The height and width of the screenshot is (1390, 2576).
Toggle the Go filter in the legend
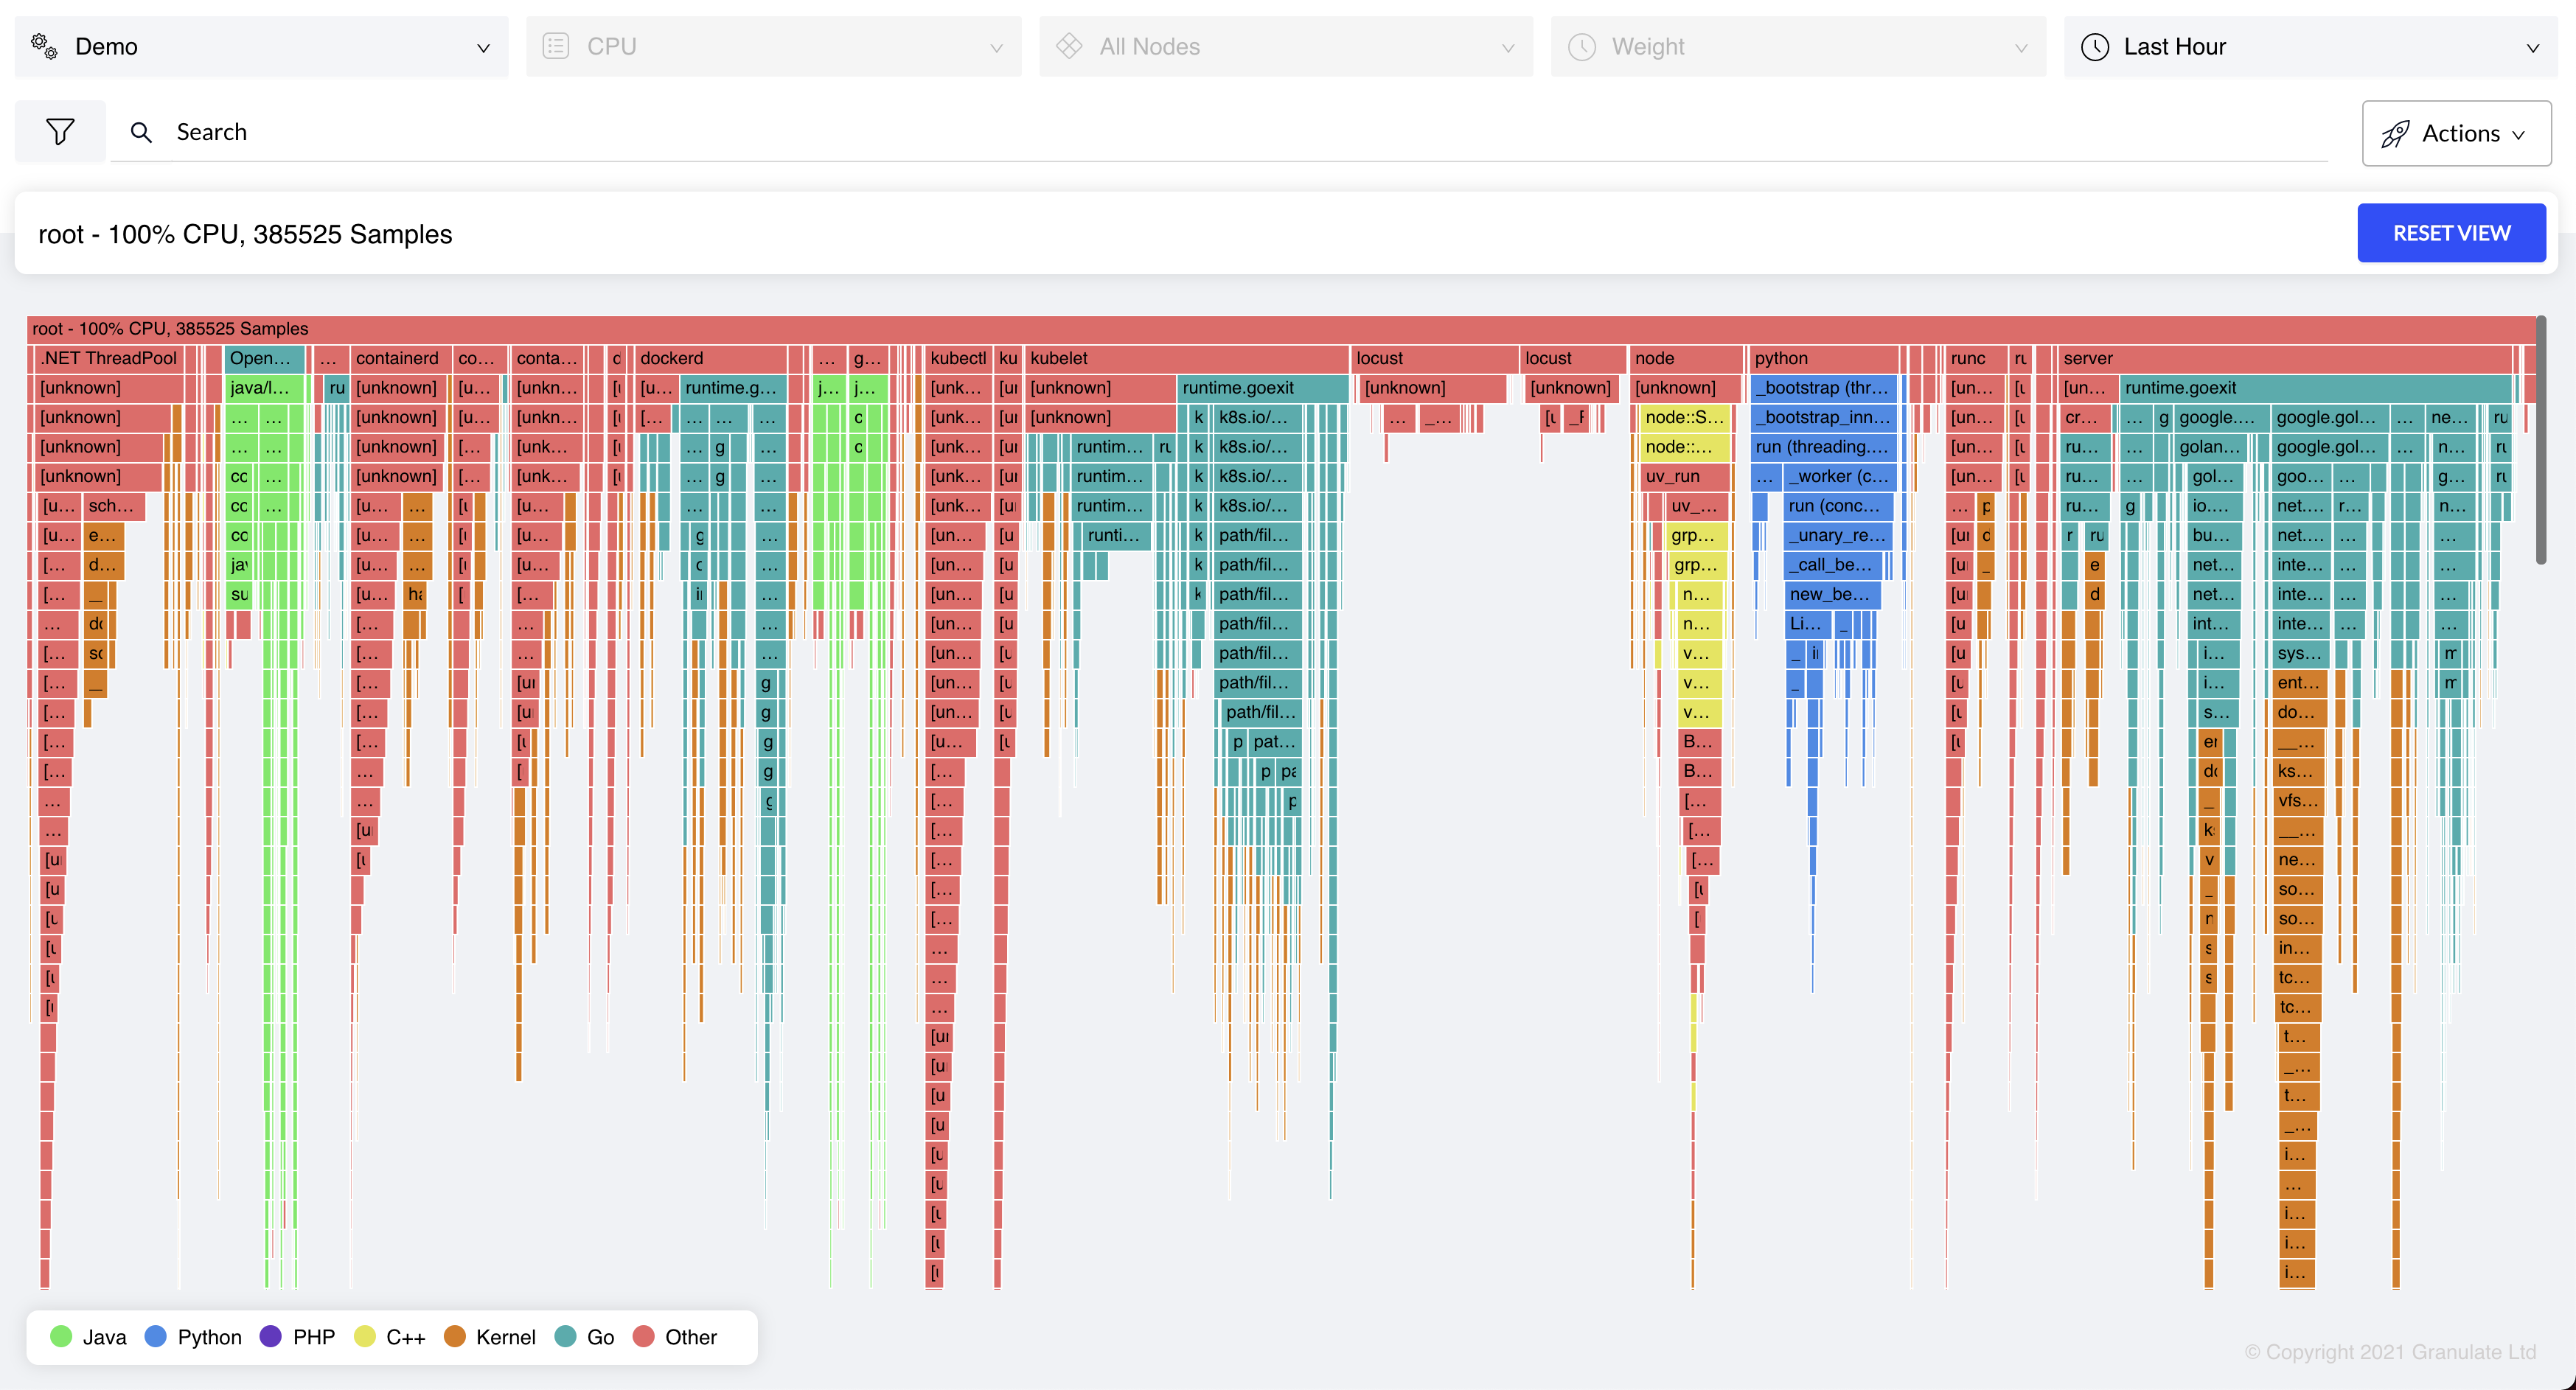pyautogui.click(x=584, y=1336)
